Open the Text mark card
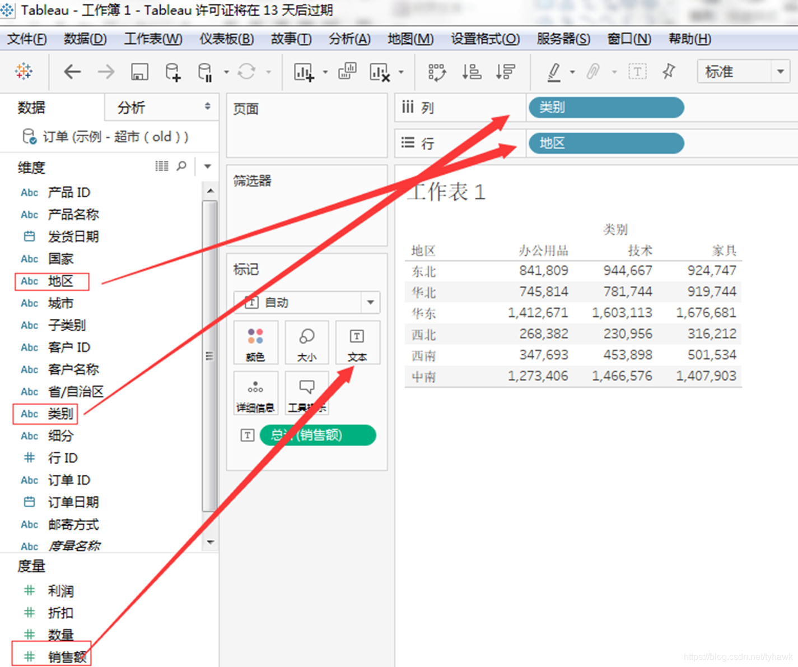 pyautogui.click(x=357, y=343)
